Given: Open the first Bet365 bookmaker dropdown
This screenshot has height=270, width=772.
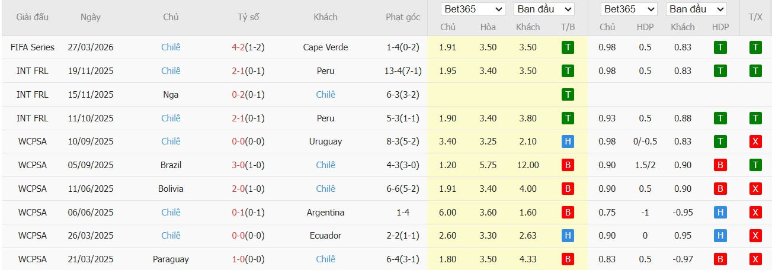Looking at the screenshot, I should (473, 9).
